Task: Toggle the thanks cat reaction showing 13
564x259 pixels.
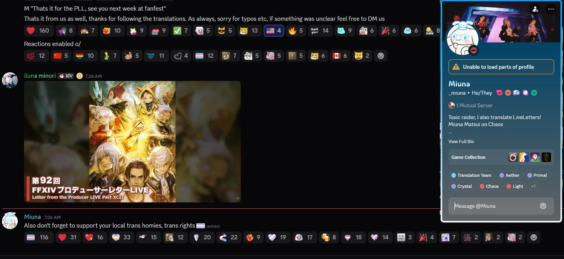Action: pyautogui.click(x=249, y=31)
